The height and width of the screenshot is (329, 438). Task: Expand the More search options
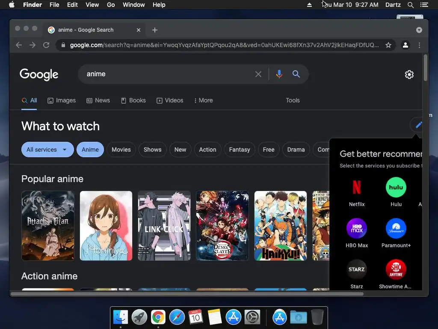[203, 100]
